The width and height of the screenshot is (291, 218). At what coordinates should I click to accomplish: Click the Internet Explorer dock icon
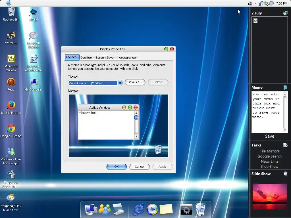click(x=139, y=209)
